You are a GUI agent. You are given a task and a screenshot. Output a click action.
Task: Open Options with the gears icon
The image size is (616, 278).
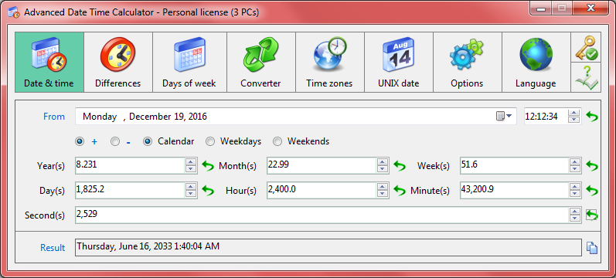click(x=467, y=62)
